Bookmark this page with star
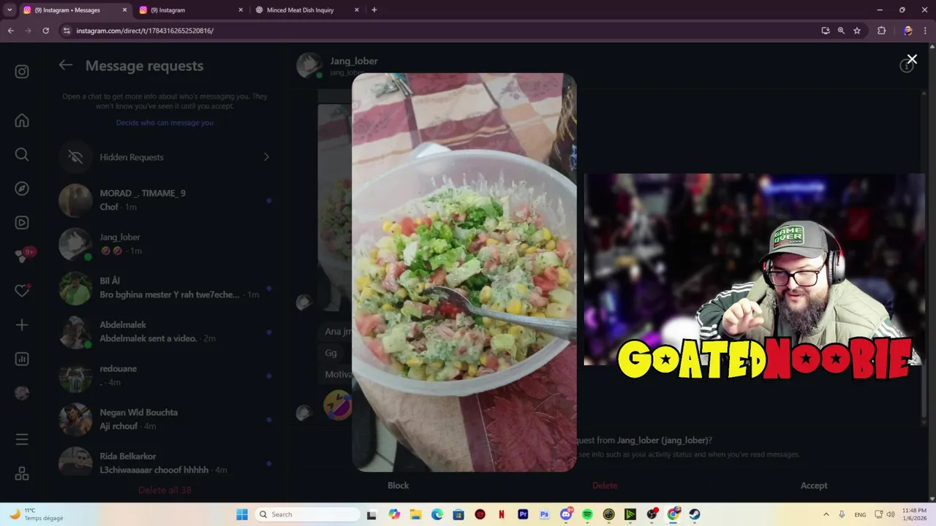Viewport: 936px width, 526px height. coord(857,31)
